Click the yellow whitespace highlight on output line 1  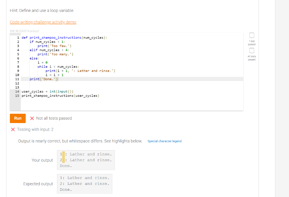coord(63,154)
